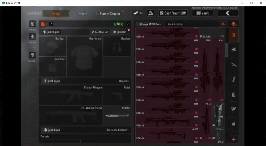
Task: Select the Storage 90 Rows tab
Action: pos(150,24)
